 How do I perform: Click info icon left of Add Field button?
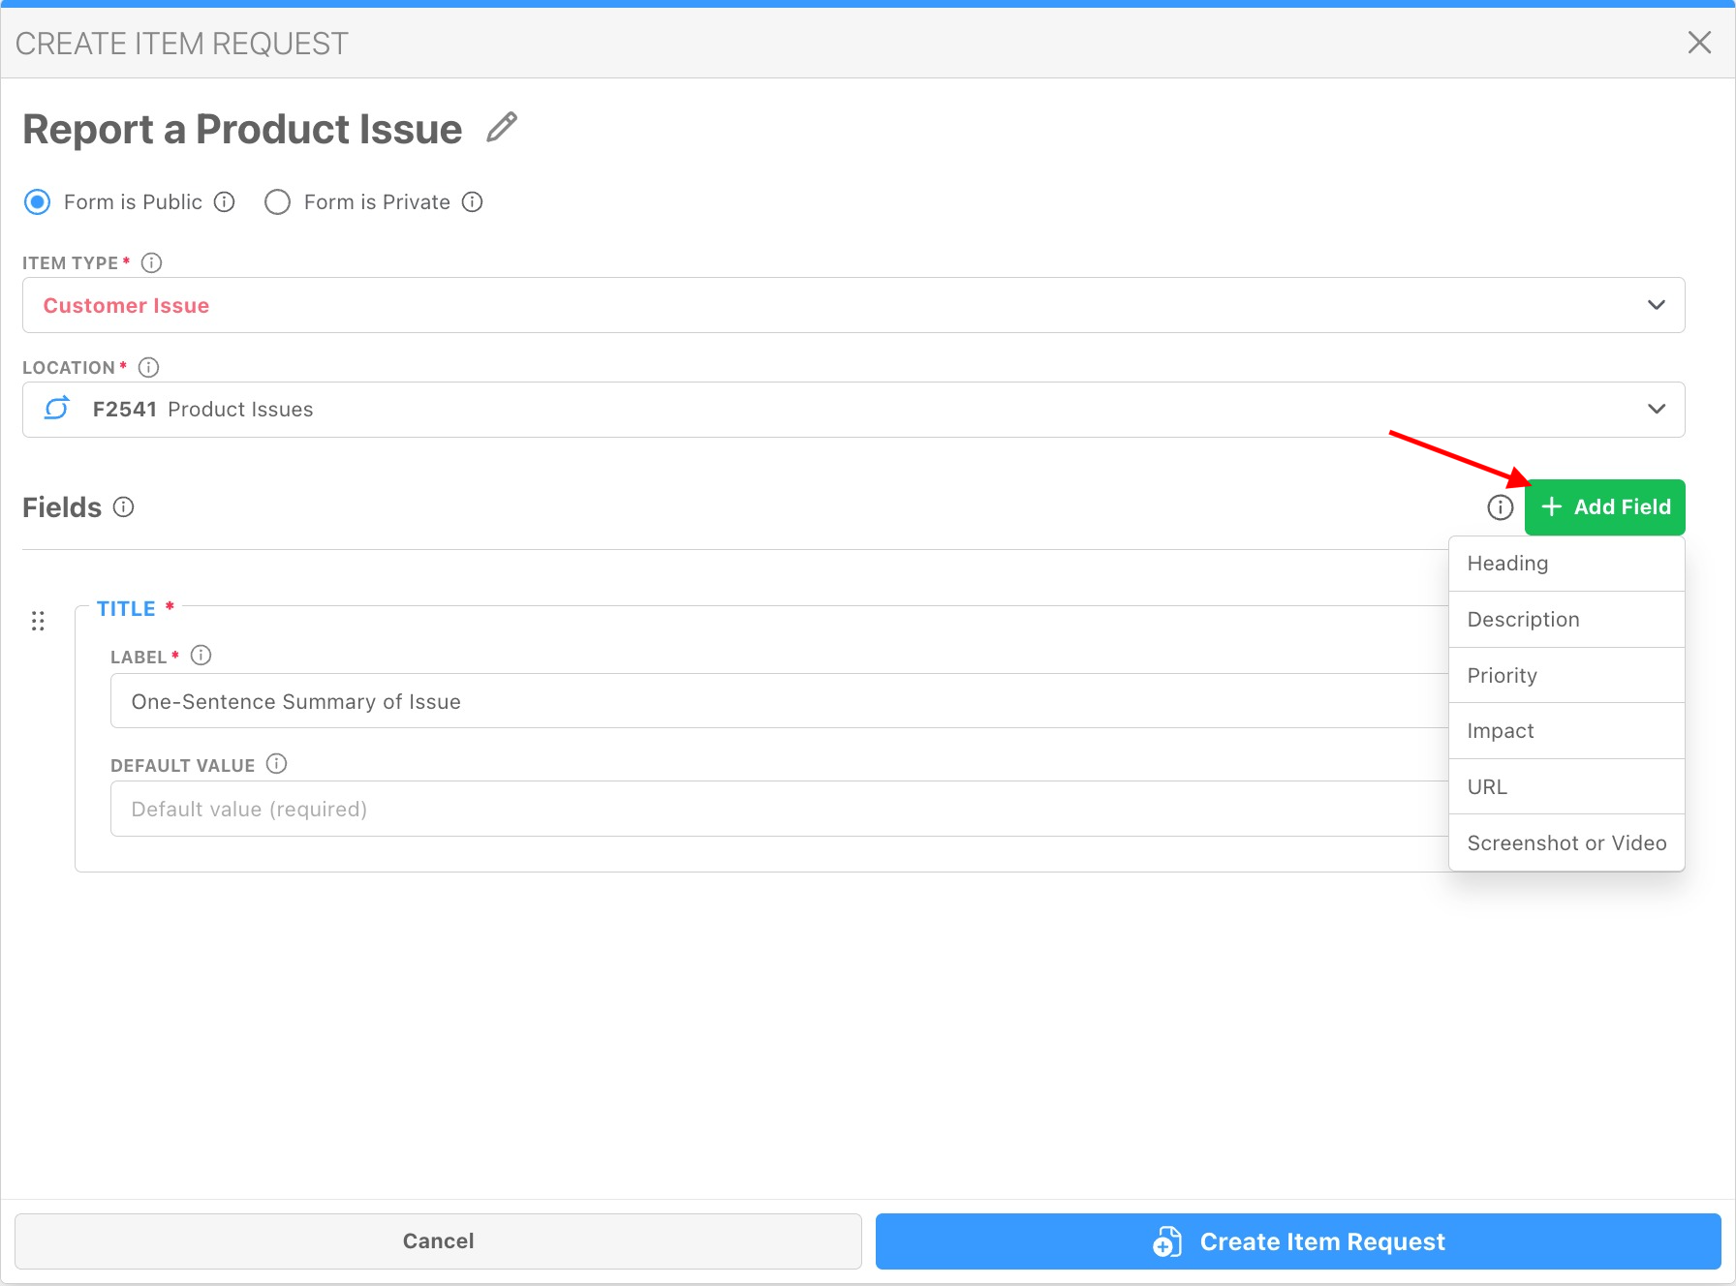[1500, 506]
